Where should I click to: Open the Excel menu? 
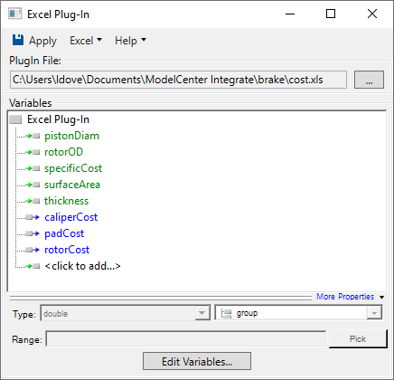click(x=86, y=41)
